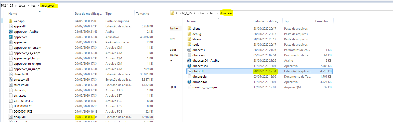Image resolution: width=393 pixels, height=122 pixels.
Task: Select the dbconsole document icon
Action: click(189, 77)
